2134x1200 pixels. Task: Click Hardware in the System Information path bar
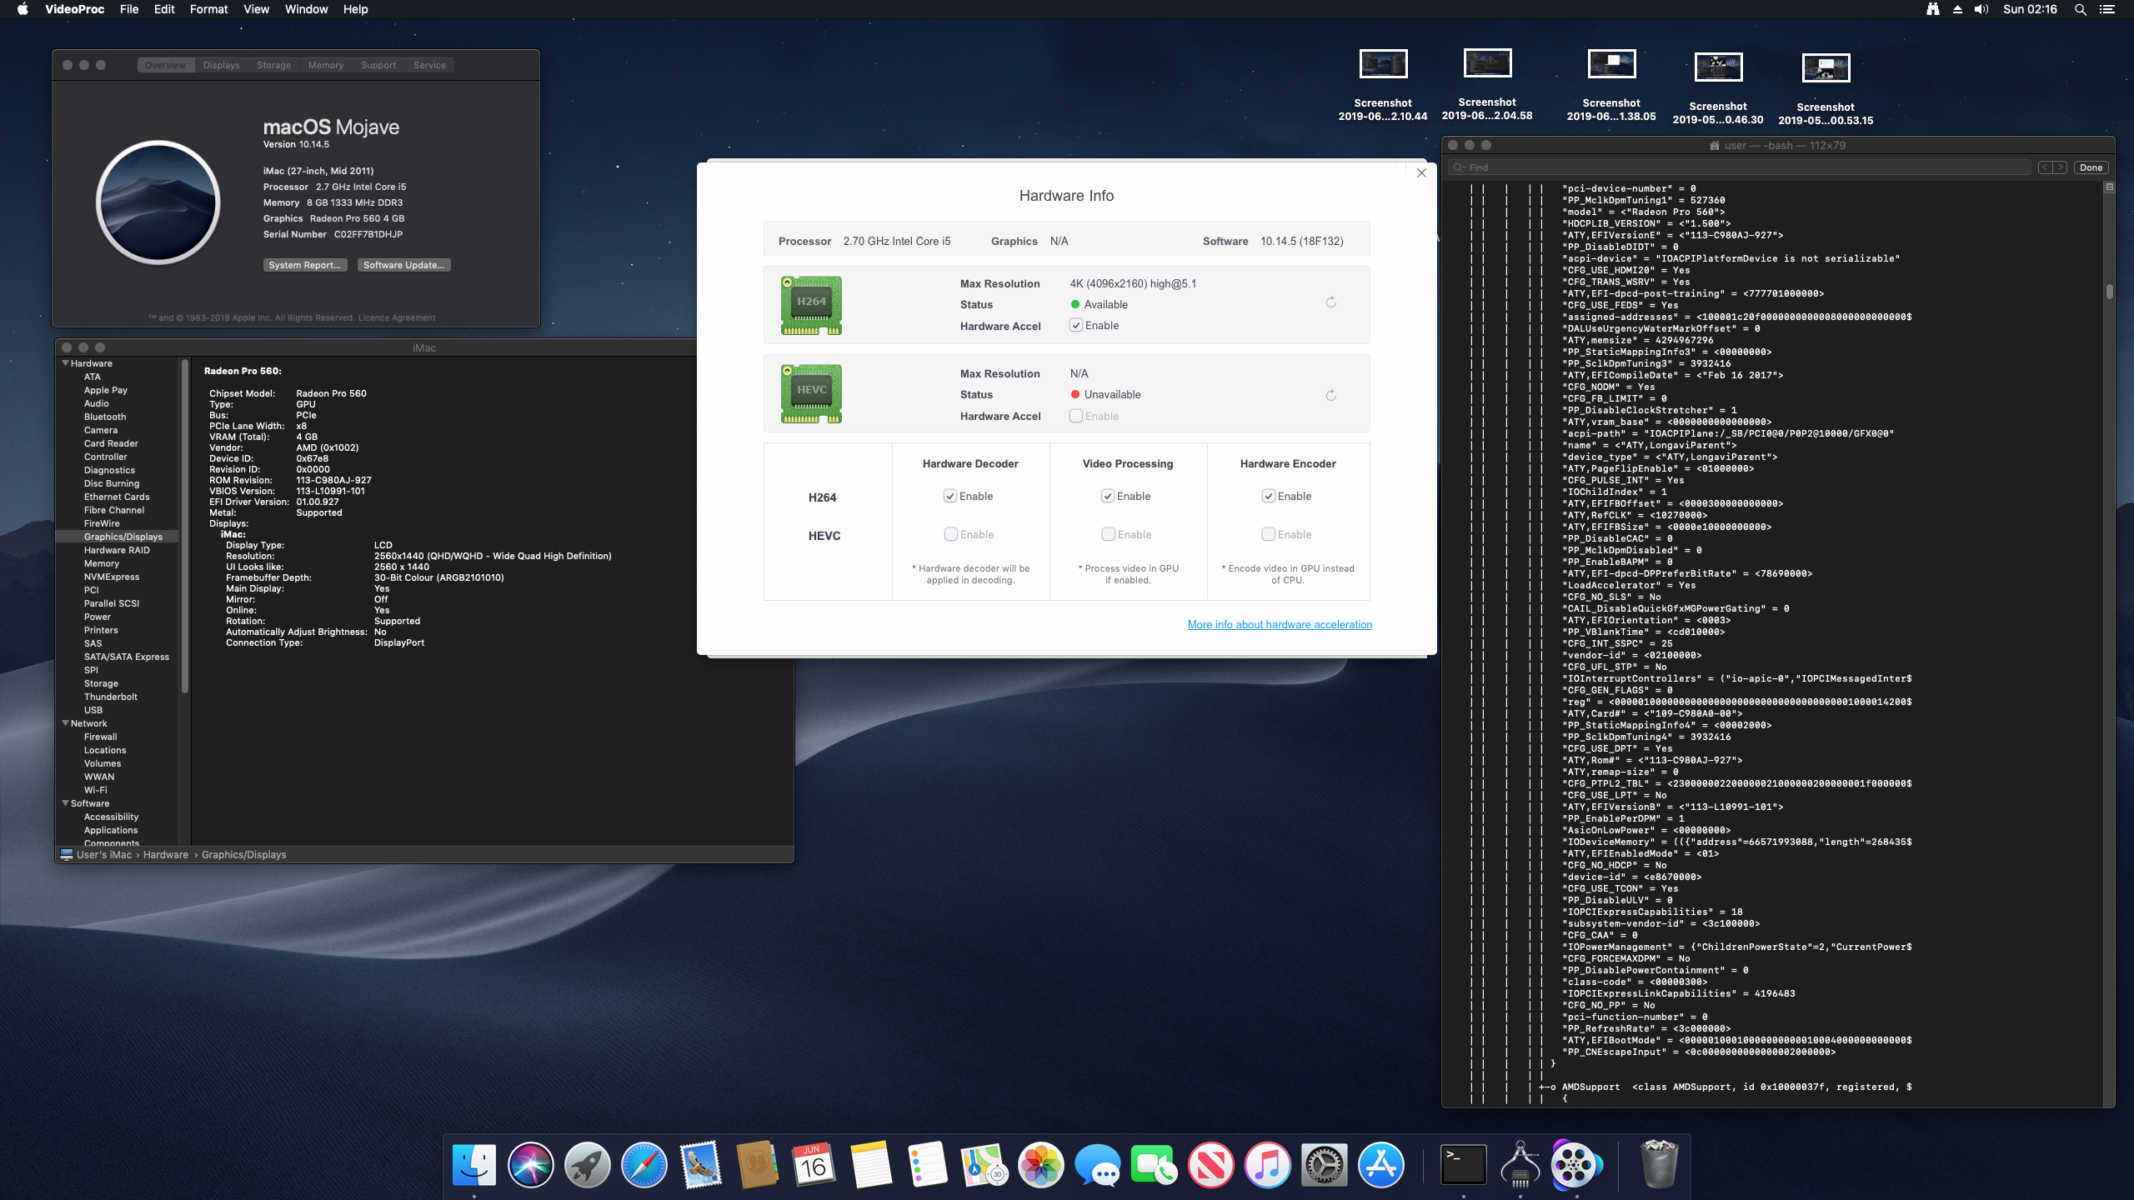(x=165, y=854)
